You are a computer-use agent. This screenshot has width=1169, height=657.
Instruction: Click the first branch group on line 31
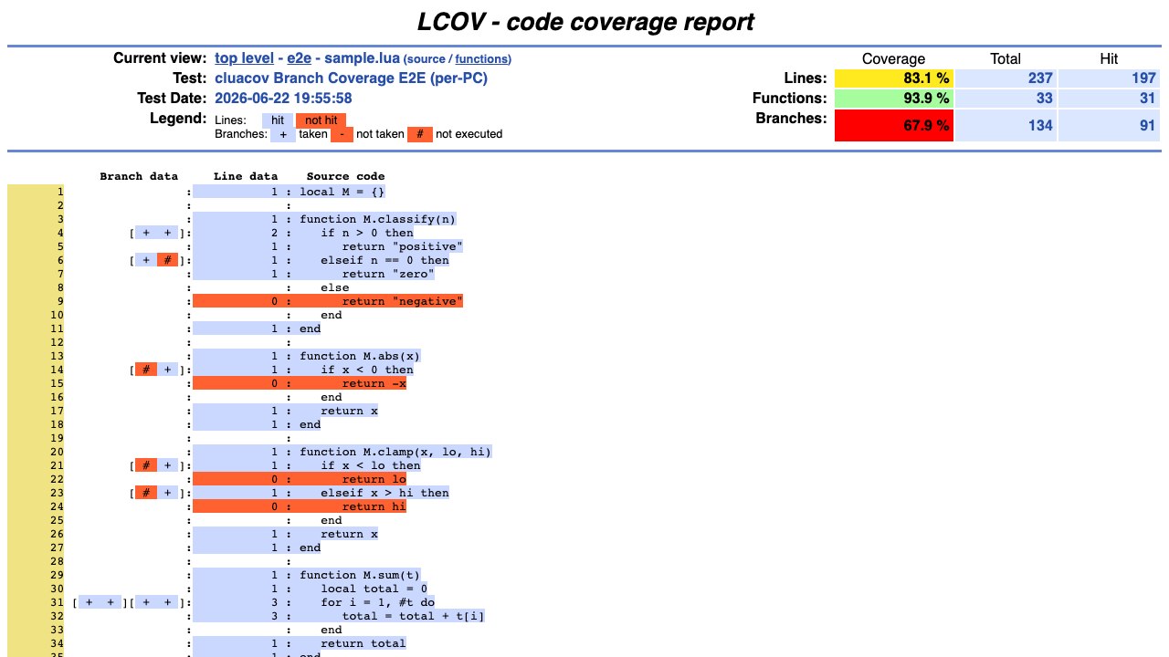tap(100, 602)
